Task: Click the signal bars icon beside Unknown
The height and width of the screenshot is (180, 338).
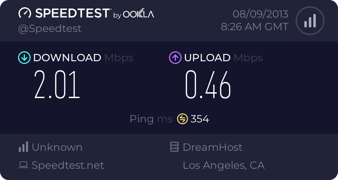Action: (23, 147)
